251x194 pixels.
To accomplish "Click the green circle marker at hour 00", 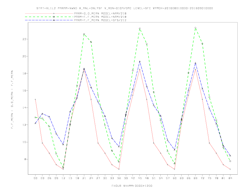I will coord(35,118).
